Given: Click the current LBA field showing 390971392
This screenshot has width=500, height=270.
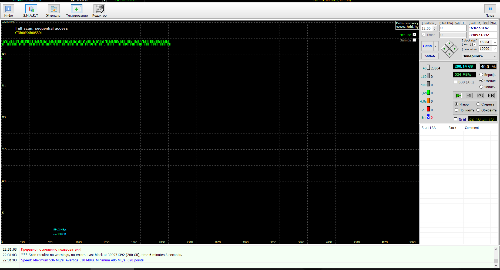Looking at the screenshot, I should [483, 35].
